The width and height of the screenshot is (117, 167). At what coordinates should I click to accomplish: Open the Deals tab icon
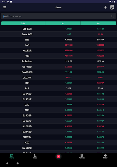[x=35, y=156]
